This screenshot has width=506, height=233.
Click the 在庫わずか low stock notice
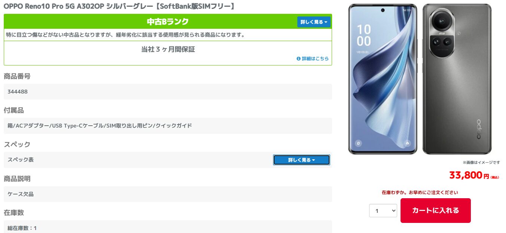420,193
